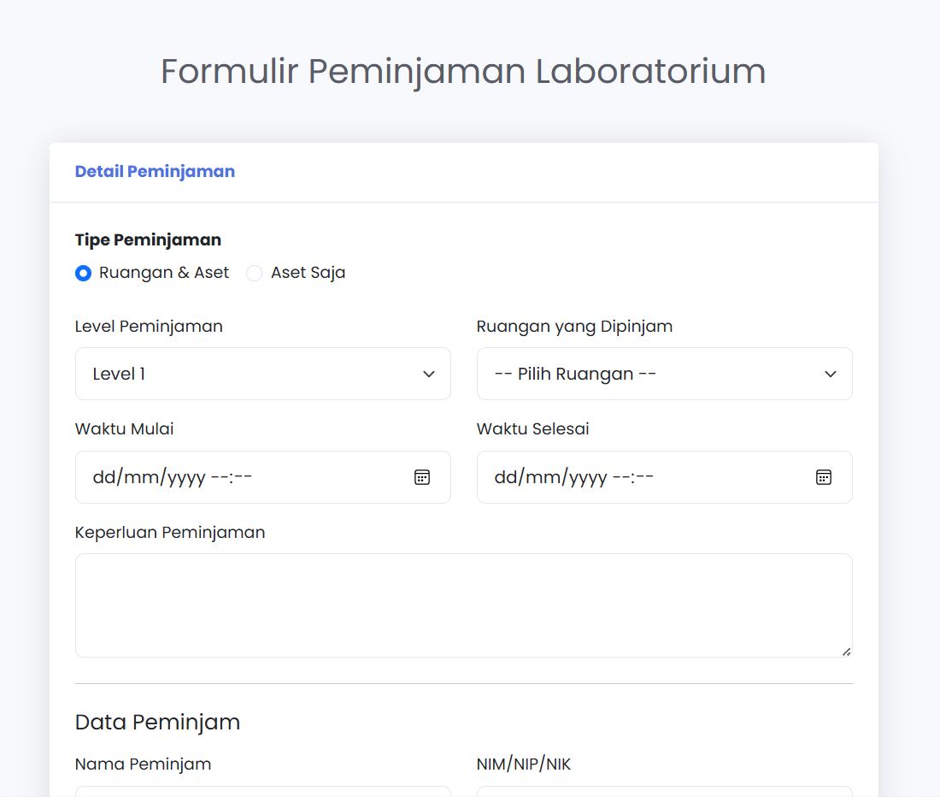Click the Formulir Peminjaman Laboratorium title
Image resolution: width=940 pixels, height=797 pixels.
click(x=462, y=72)
